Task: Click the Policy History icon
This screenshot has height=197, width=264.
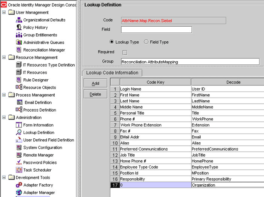Action: [19, 27]
